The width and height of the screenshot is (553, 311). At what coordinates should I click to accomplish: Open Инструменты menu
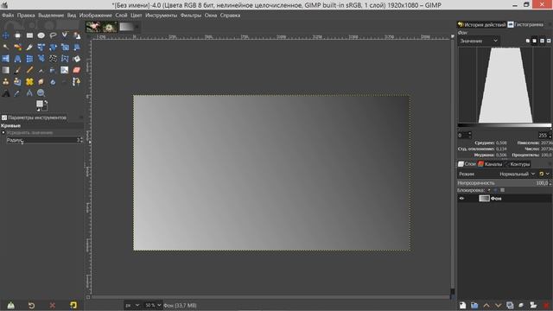[162, 16]
